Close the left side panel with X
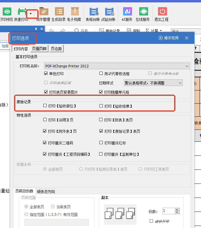 tap(42, 29)
